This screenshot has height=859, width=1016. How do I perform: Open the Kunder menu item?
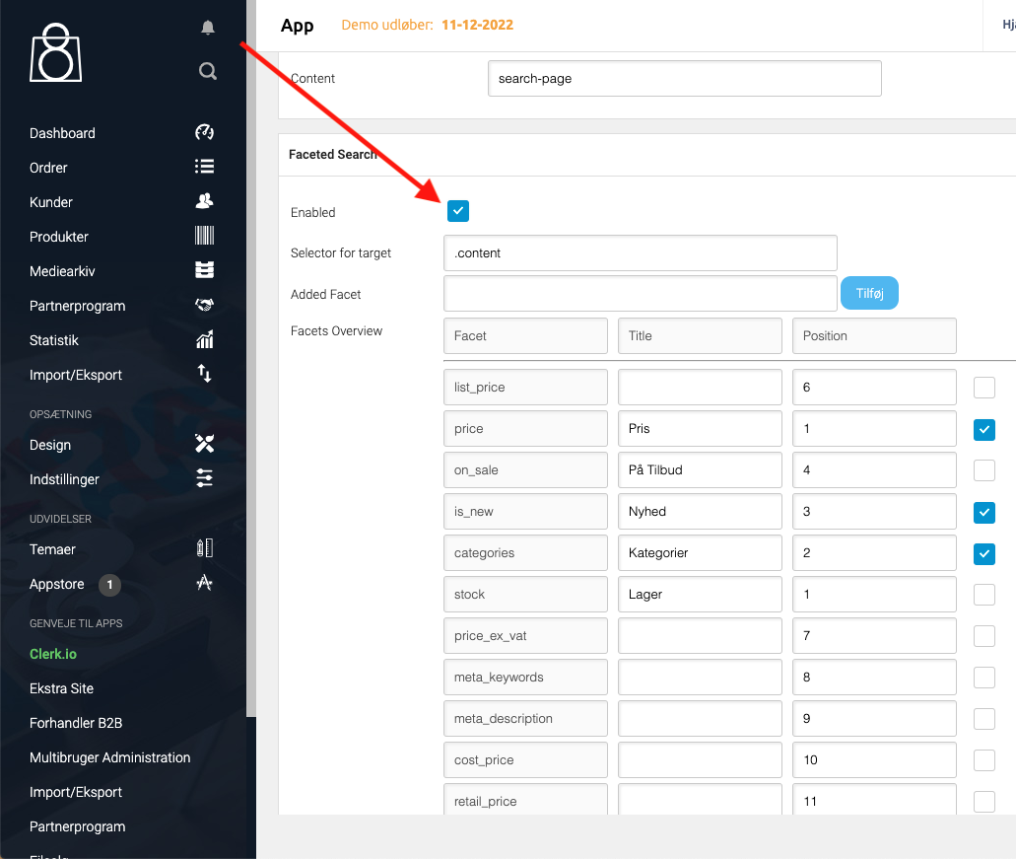coord(51,202)
